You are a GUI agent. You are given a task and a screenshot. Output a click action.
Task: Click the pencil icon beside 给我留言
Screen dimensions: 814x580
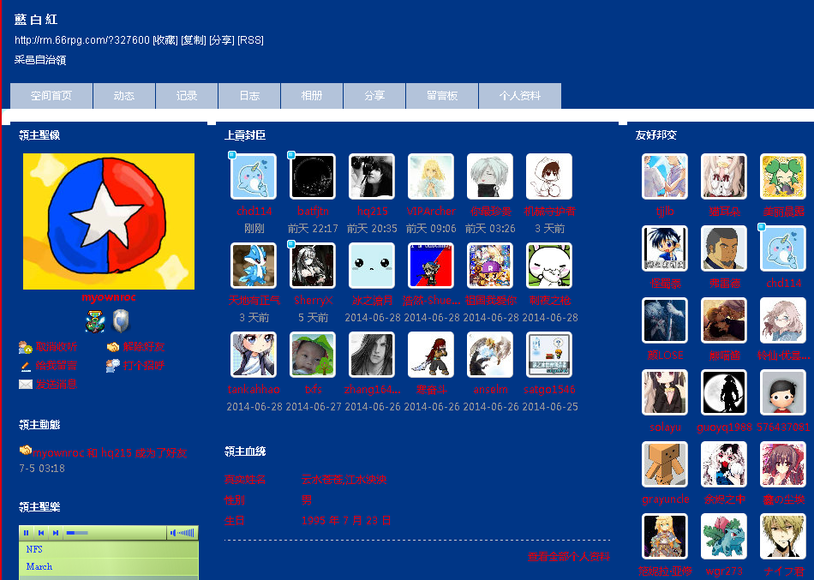click(x=26, y=366)
